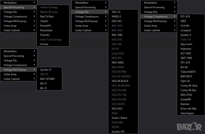
Task: Choose the Opto 2A compressor
Action: (x=185, y=81)
